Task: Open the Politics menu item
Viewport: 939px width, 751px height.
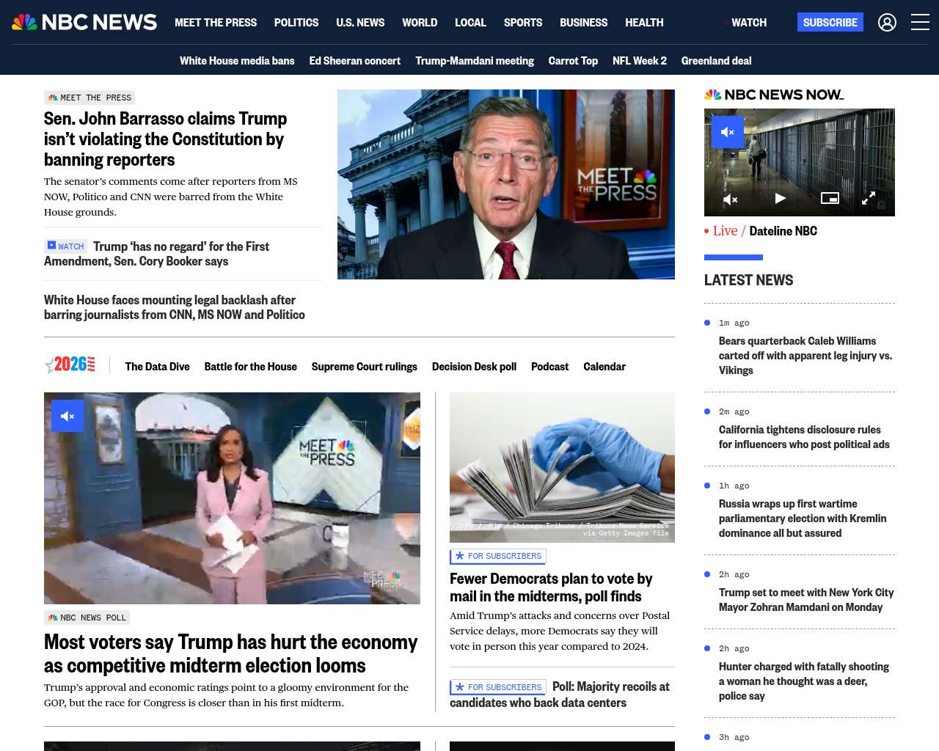Action: (296, 23)
